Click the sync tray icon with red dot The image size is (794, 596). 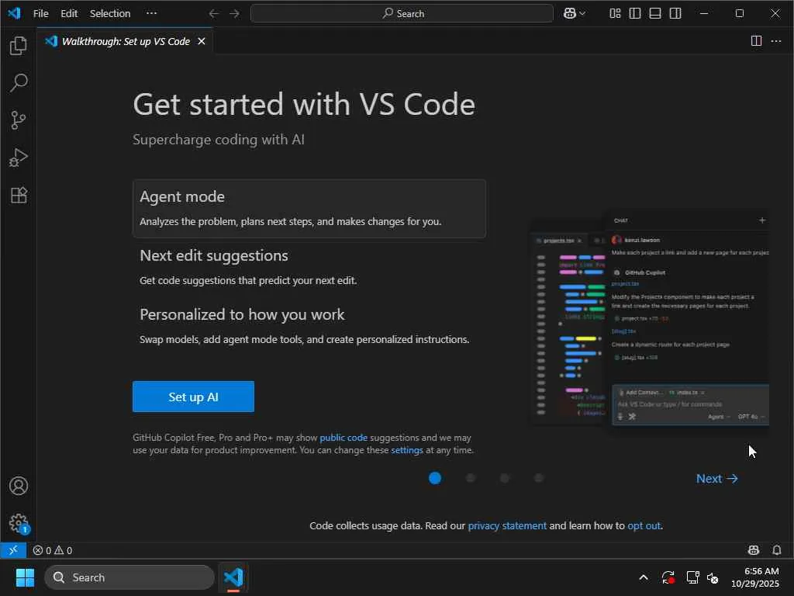pyautogui.click(x=668, y=577)
